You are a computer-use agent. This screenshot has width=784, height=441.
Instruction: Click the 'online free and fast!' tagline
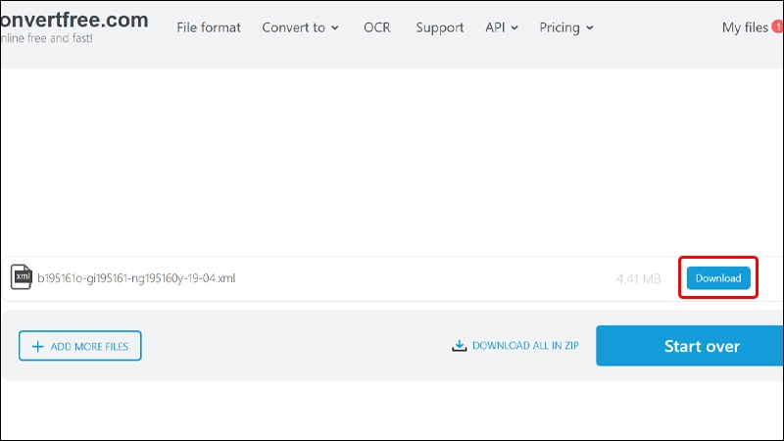tap(46, 38)
